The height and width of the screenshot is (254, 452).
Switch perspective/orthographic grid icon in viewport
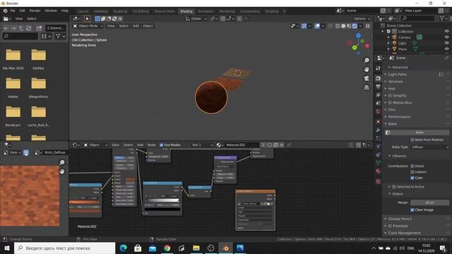pyautogui.click(x=367, y=87)
